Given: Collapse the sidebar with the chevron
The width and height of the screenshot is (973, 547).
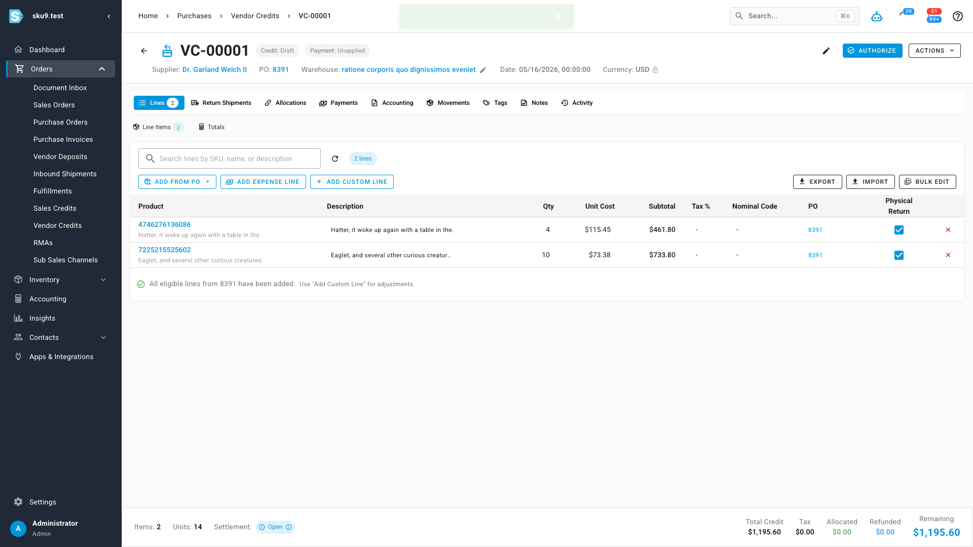Looking at the screenshot, I should pos(109,16).
